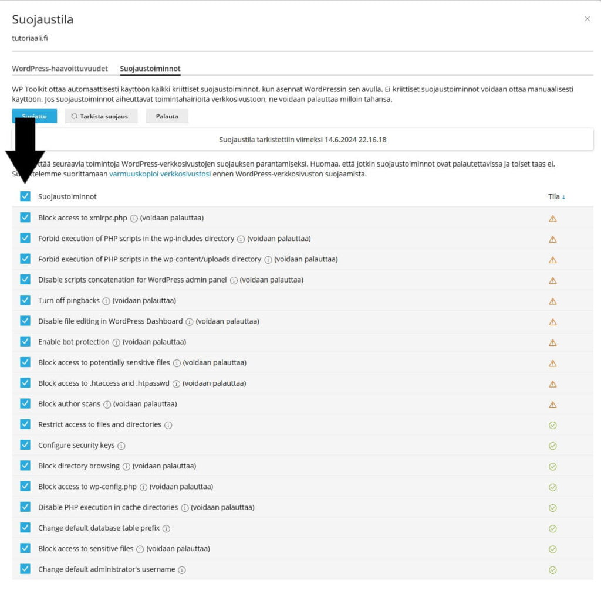Viewport: 601px width, 591px height.
Task: Click info icon for Change default administrator's username
Action: click(182, 570)
